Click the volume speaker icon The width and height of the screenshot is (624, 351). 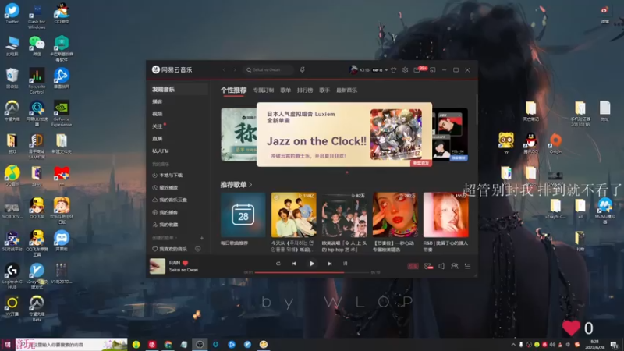(441, 266)
